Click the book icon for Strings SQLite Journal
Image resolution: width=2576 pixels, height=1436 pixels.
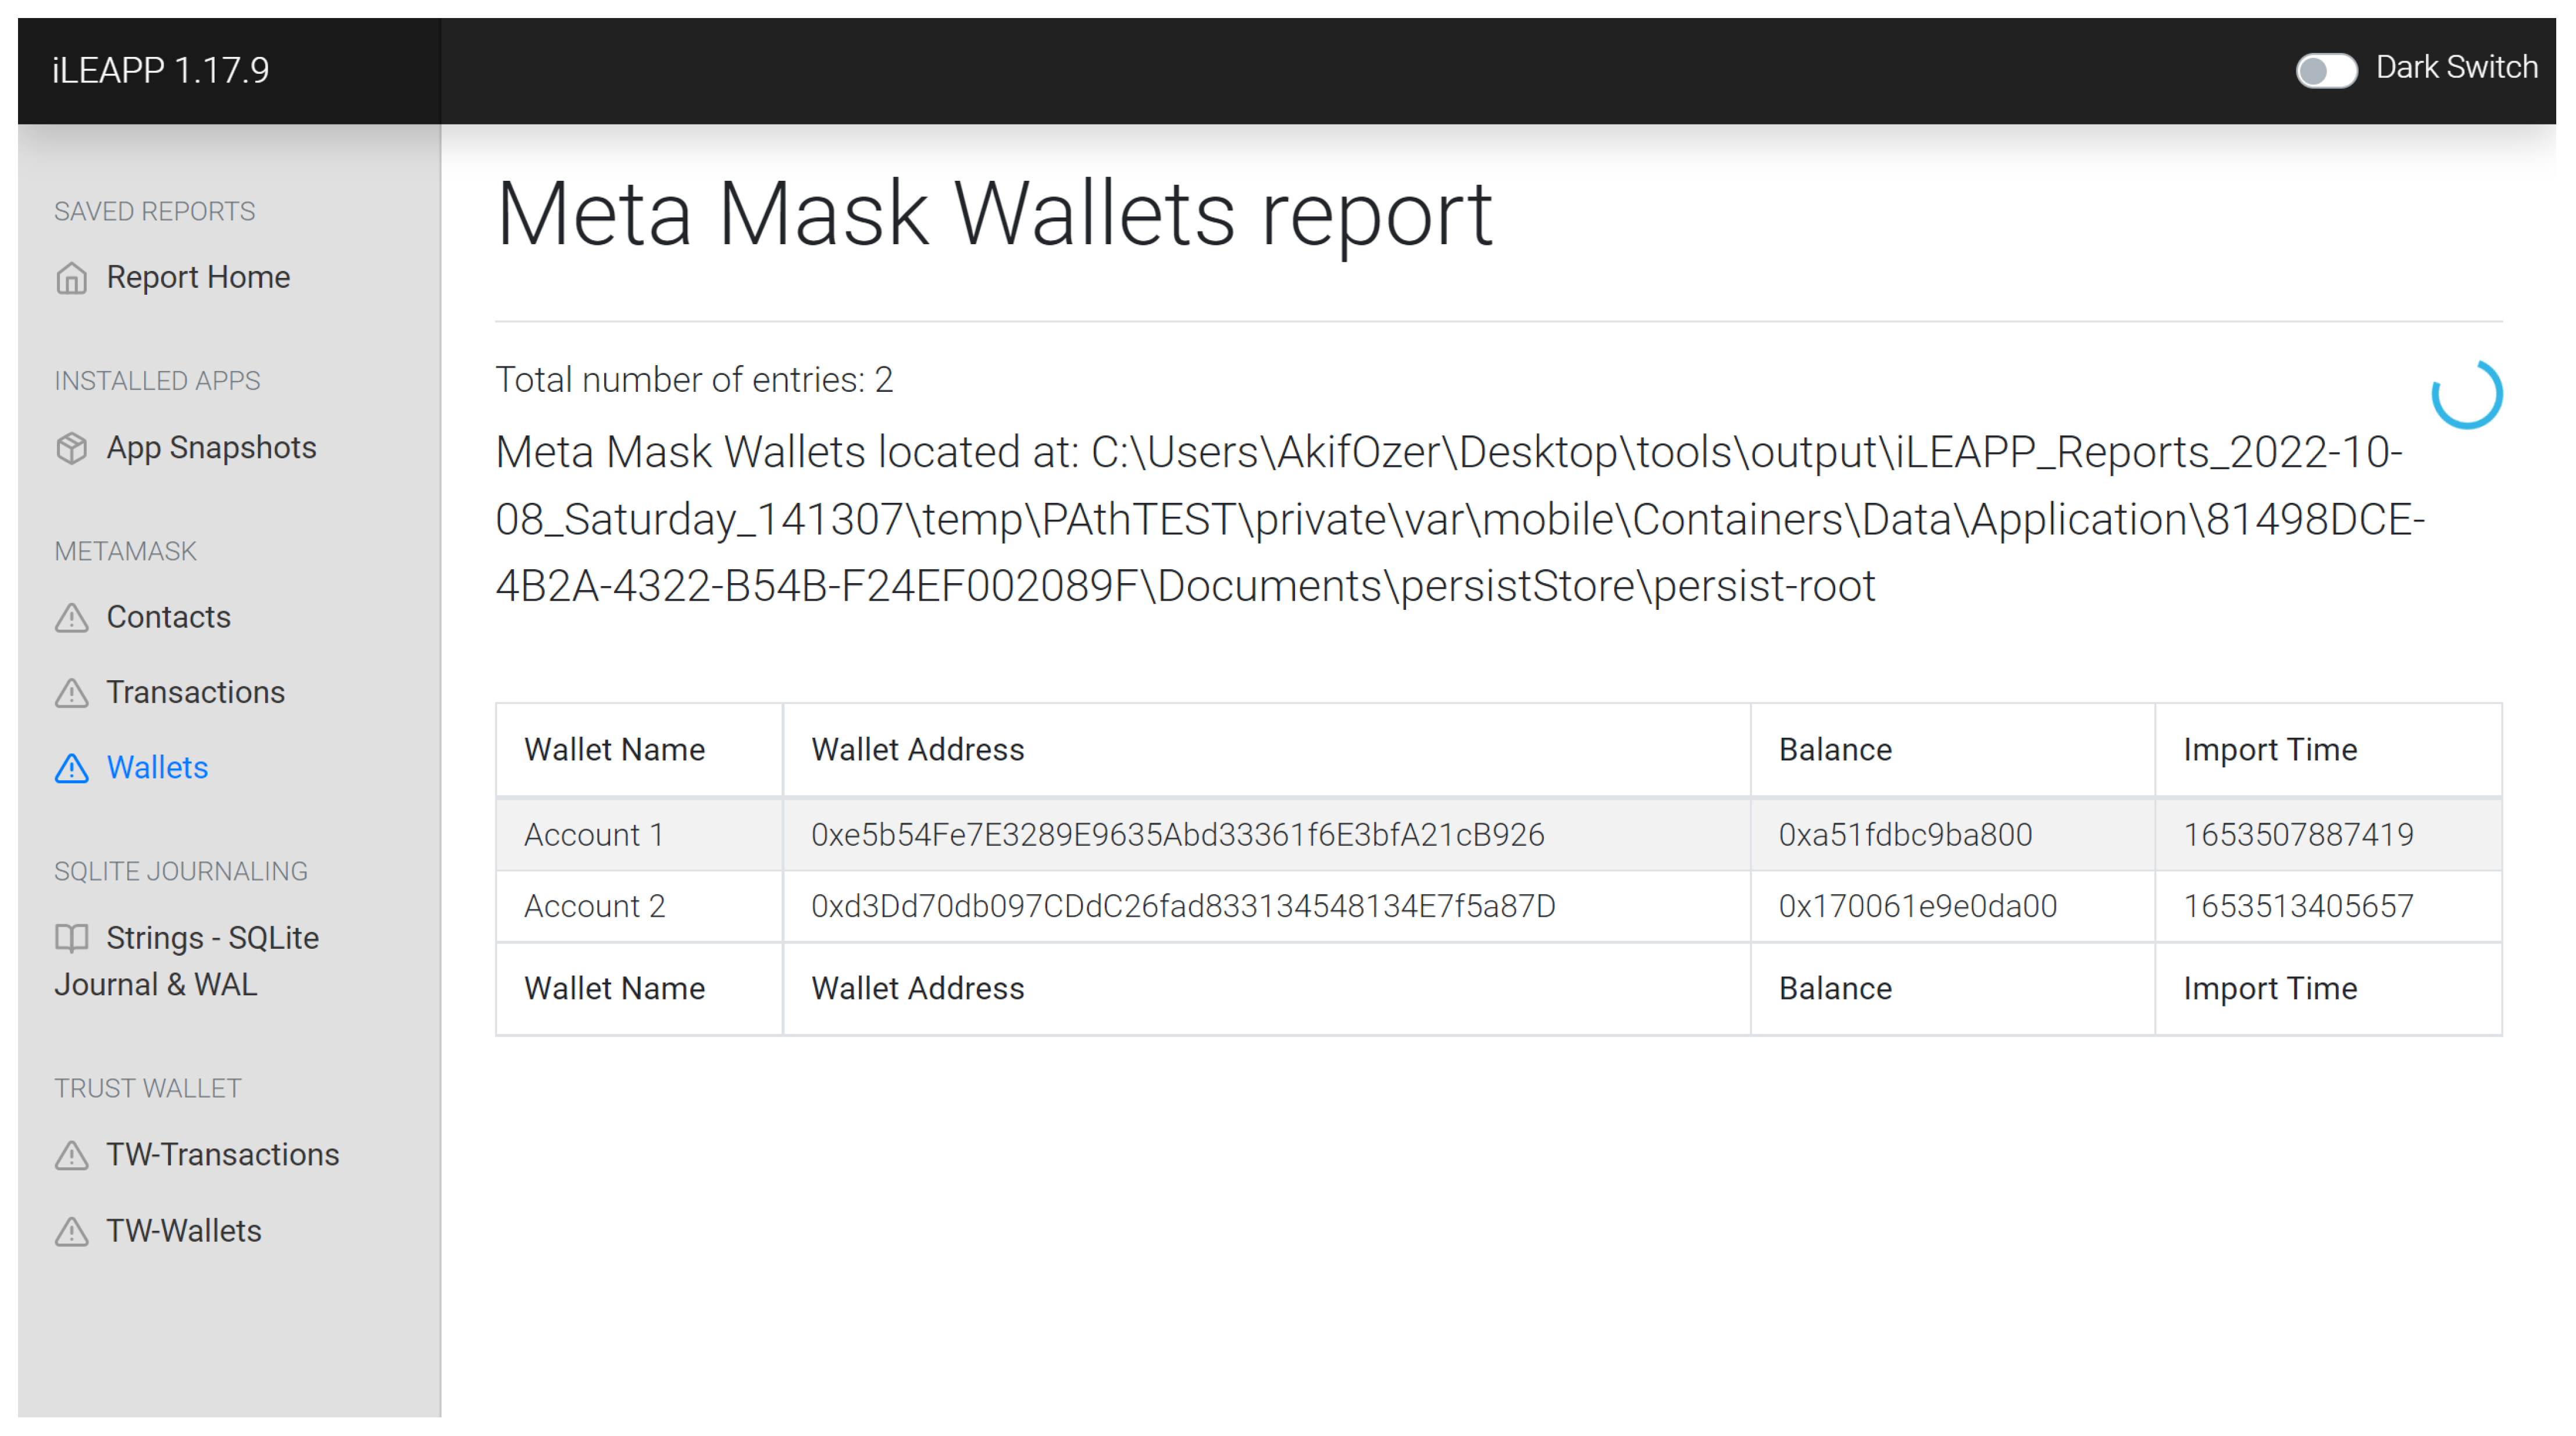click(x=71, y=938)
